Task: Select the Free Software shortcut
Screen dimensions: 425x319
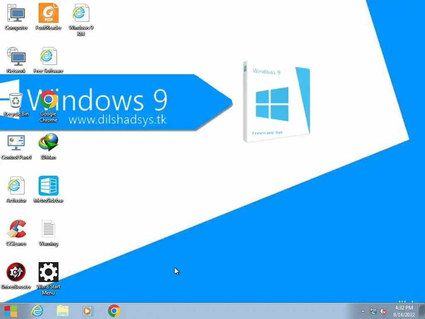Action: click(48, 60)
